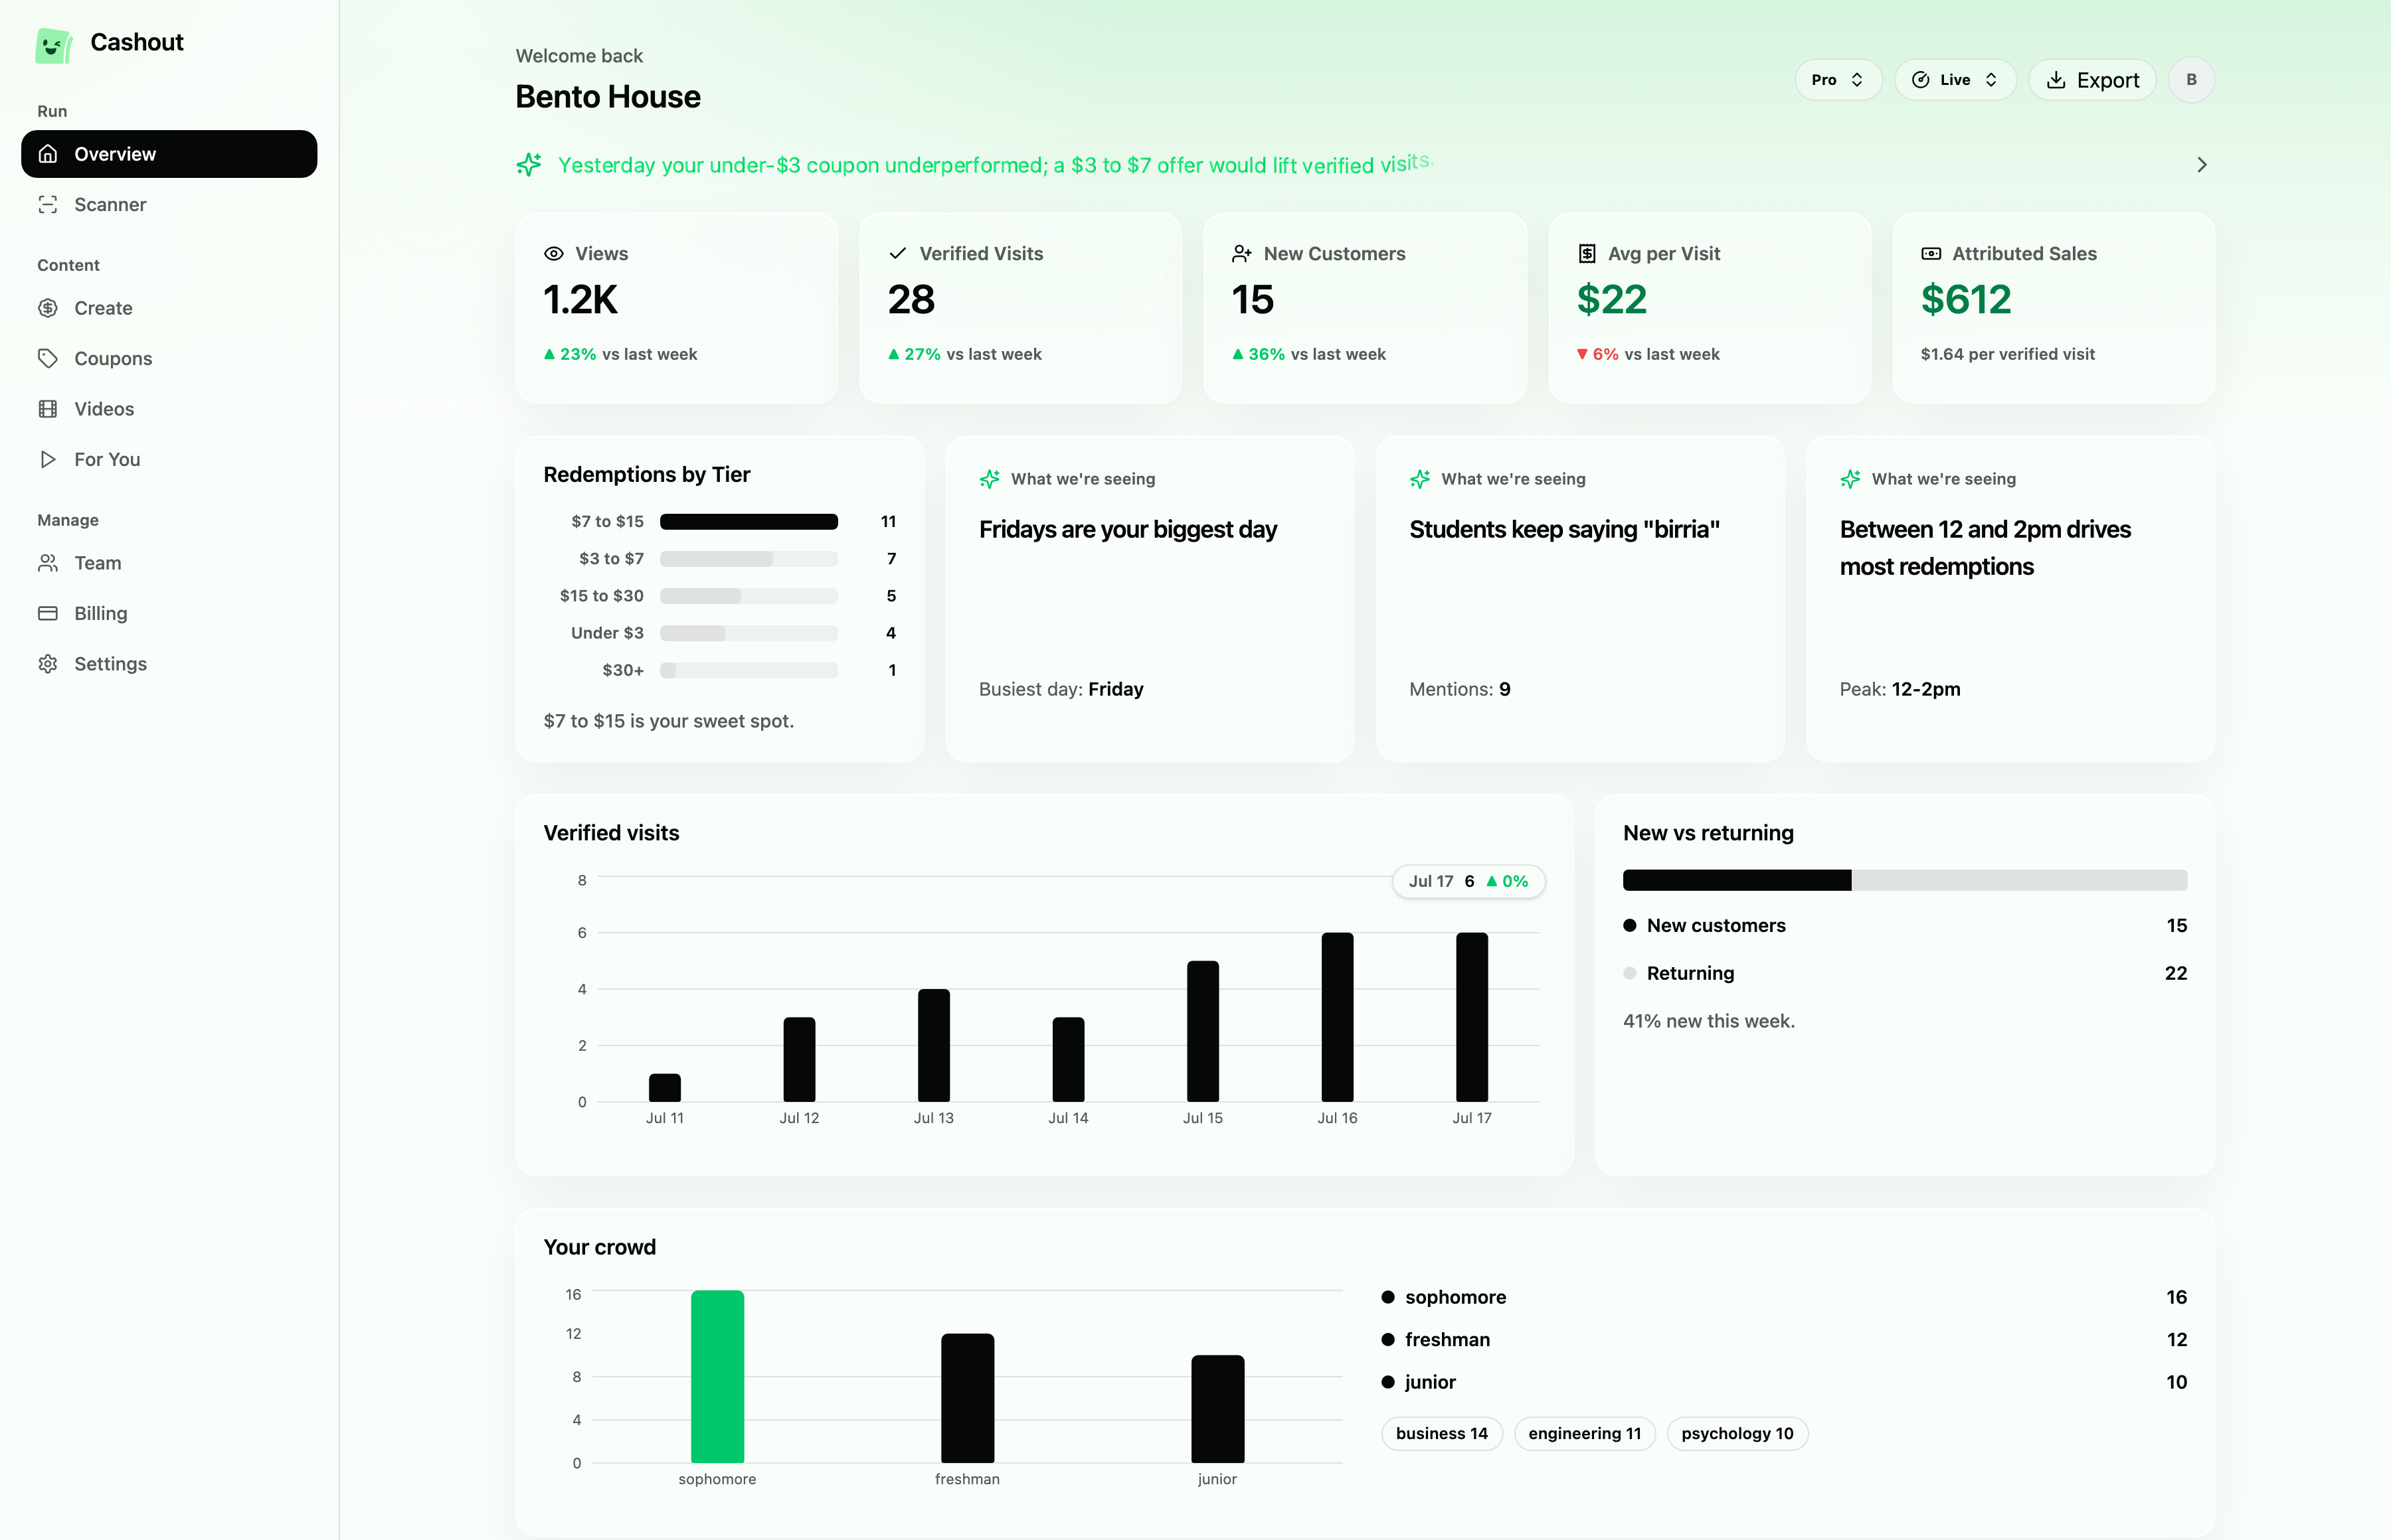Click the Under $3 tier bar
This screenshot has height=1540, width=2391.
pos(749,633)
